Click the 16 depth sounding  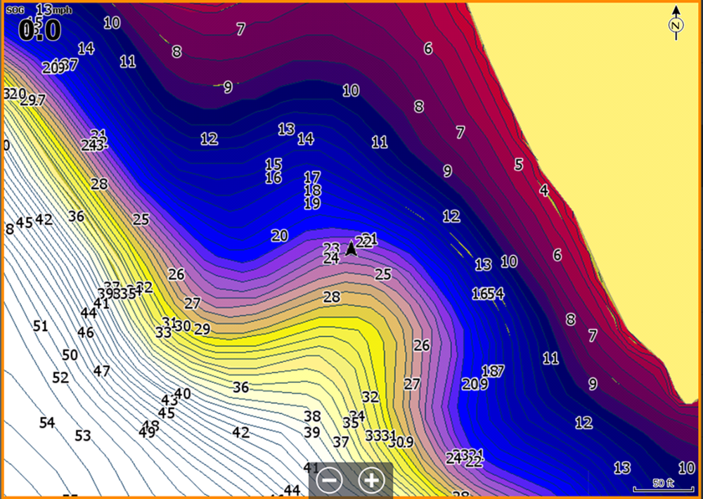(273, 178)
